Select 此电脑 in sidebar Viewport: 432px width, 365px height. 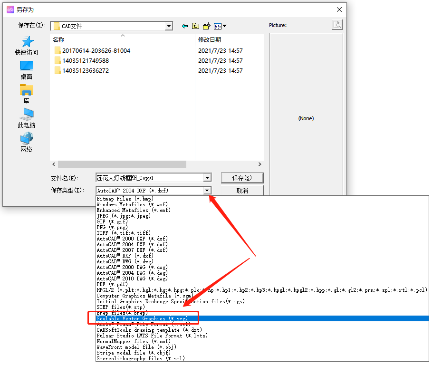(x=27, y=118)
